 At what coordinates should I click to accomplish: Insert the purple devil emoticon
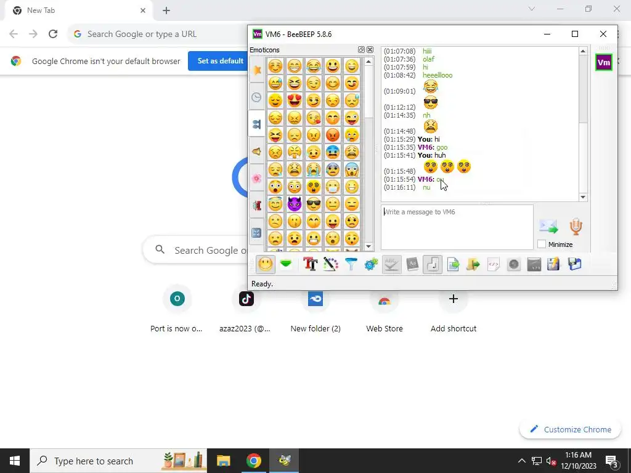click(x=295, y=204)
